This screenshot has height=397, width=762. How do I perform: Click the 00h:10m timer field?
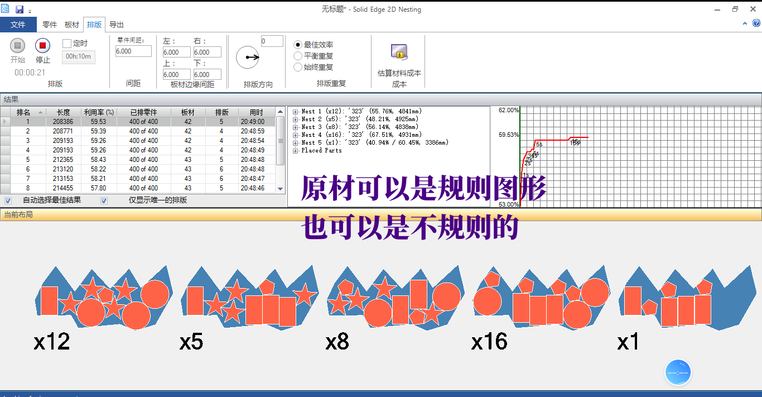tap(78, 57)
